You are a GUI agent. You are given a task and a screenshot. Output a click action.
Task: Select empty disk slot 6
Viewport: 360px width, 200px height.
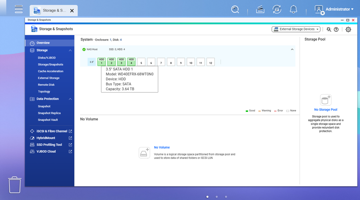click(x=151, y=62)
